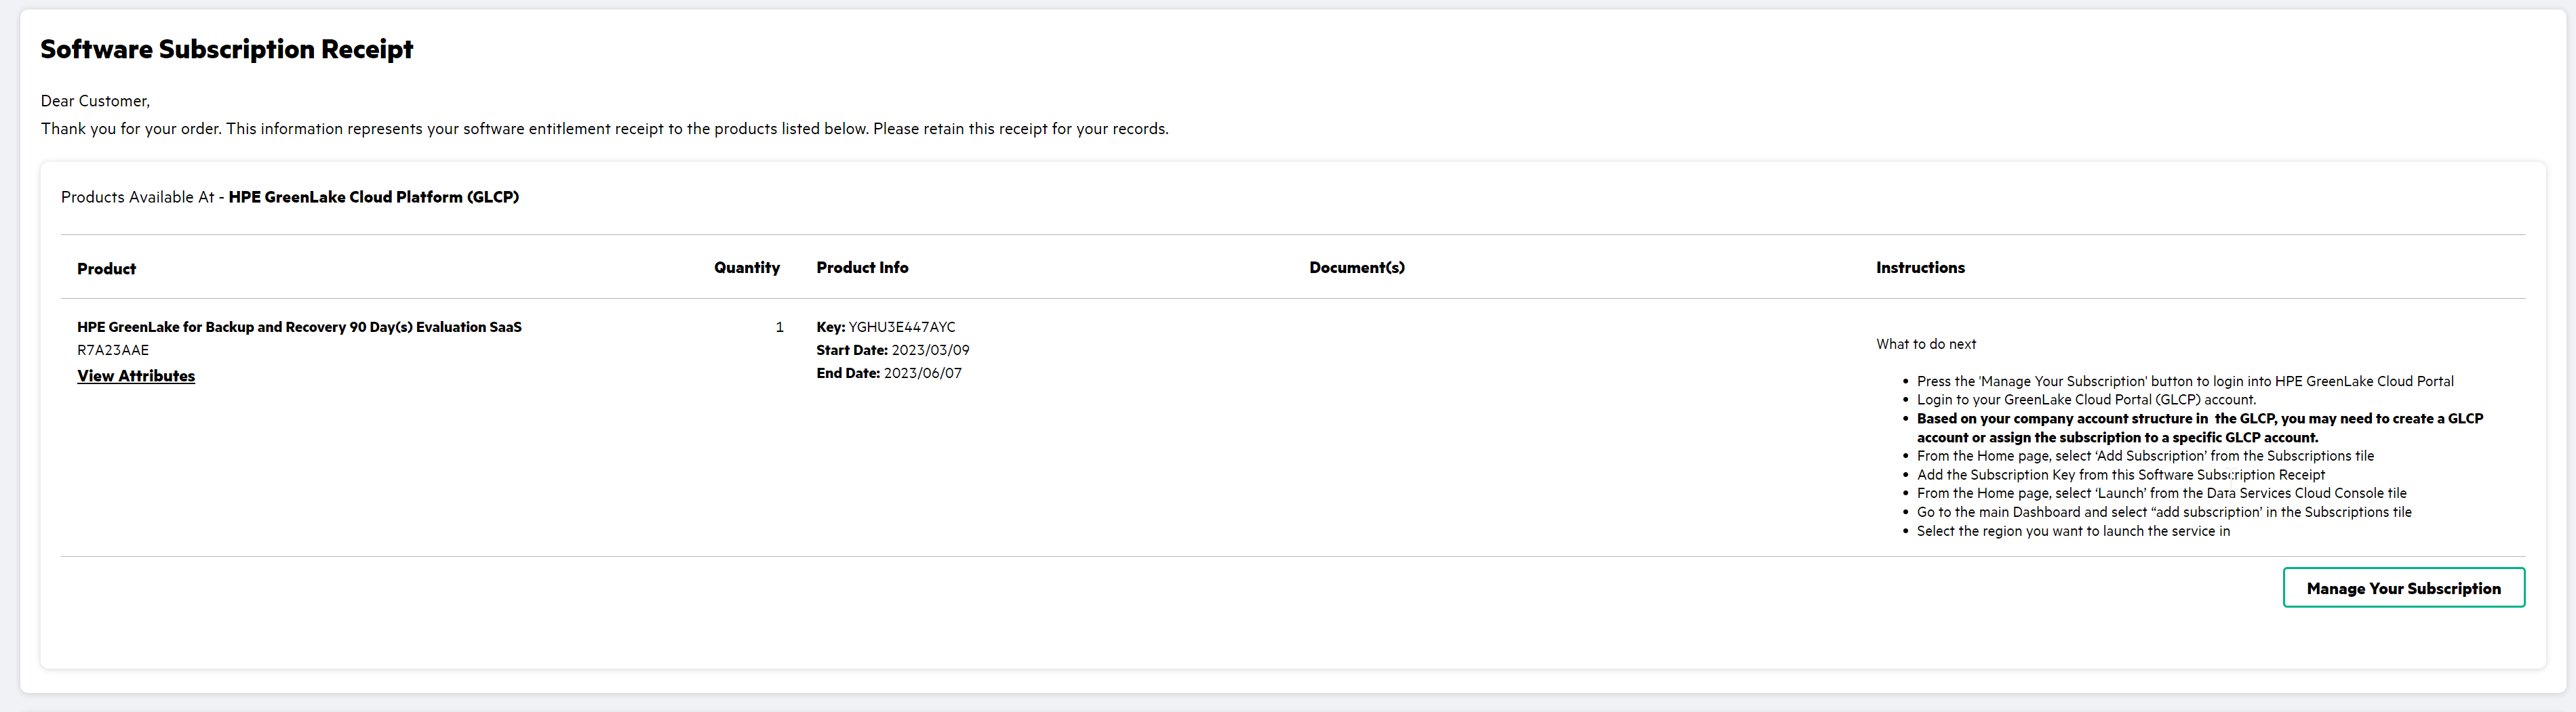
Task: Click the Product Info column header
Action: point(862,268)
